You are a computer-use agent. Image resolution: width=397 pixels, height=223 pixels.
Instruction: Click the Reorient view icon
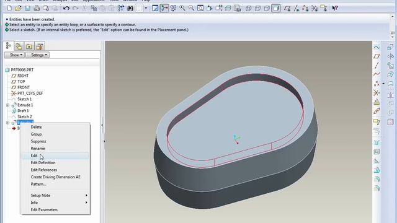click(x=210, y=8)
